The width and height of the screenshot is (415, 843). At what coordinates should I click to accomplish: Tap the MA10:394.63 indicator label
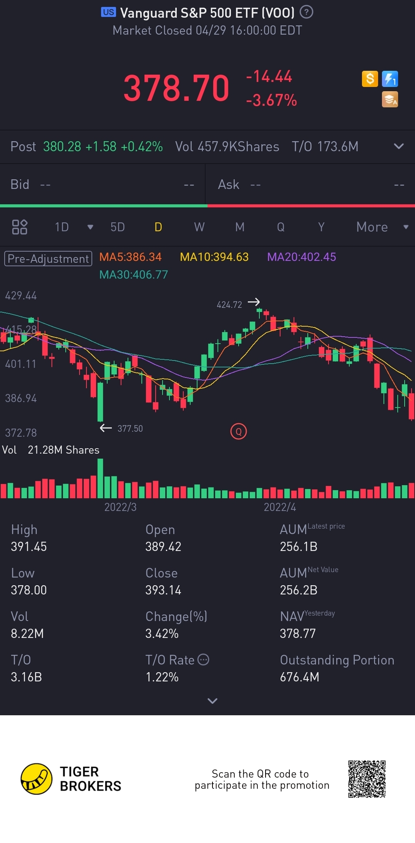coord(214,257)
